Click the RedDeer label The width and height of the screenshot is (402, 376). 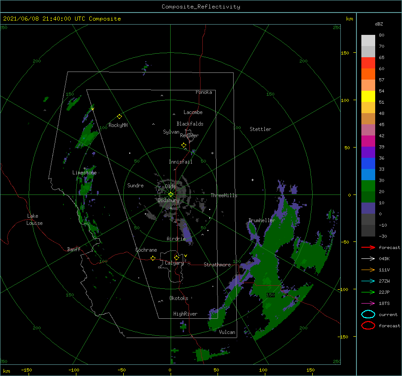point(189,135)
